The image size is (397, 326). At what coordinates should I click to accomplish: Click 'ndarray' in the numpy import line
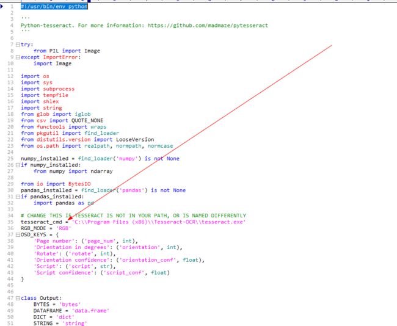coord(101,172)
